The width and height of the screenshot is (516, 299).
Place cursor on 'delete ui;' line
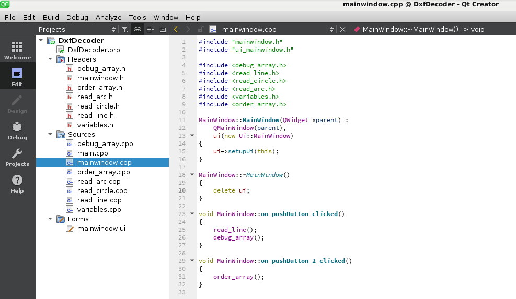(x=231, y=190)
